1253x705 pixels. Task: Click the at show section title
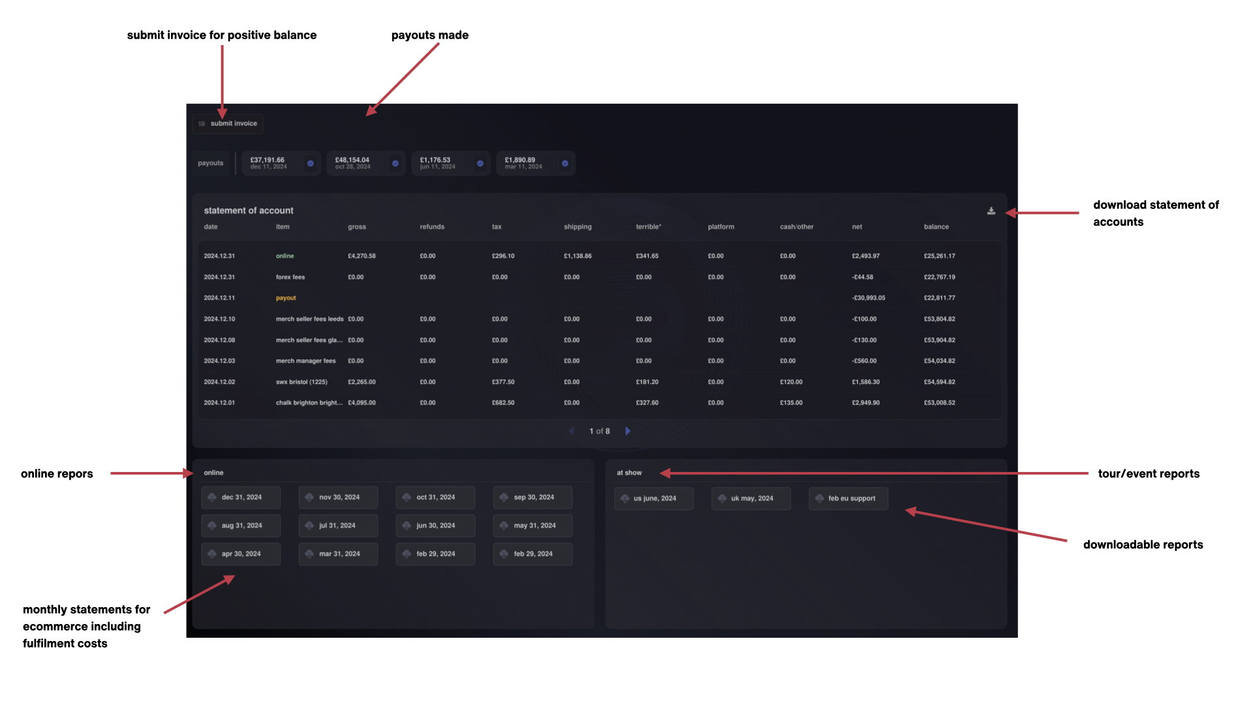tap(629, 473)
